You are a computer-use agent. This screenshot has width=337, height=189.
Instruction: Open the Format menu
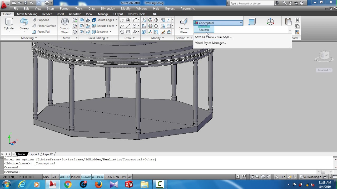(65, 9)
